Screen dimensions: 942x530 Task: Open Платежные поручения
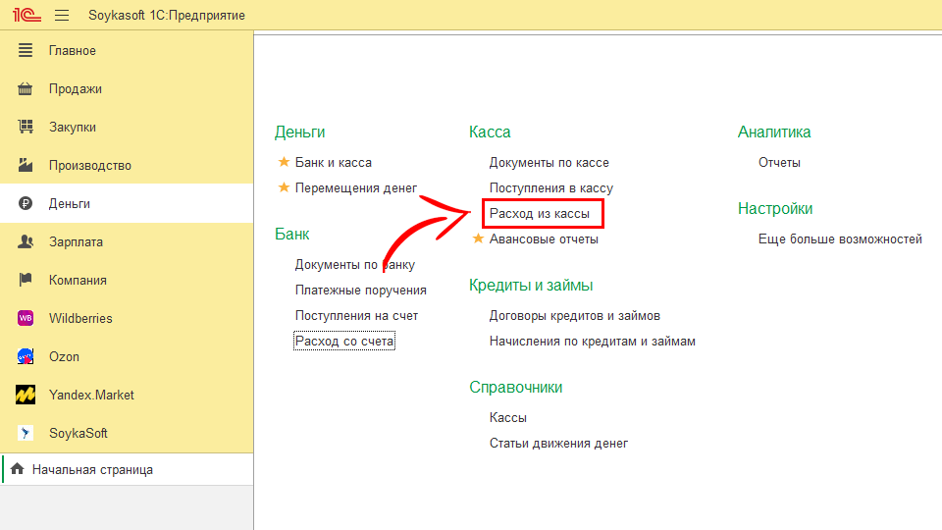click(360, 290)
